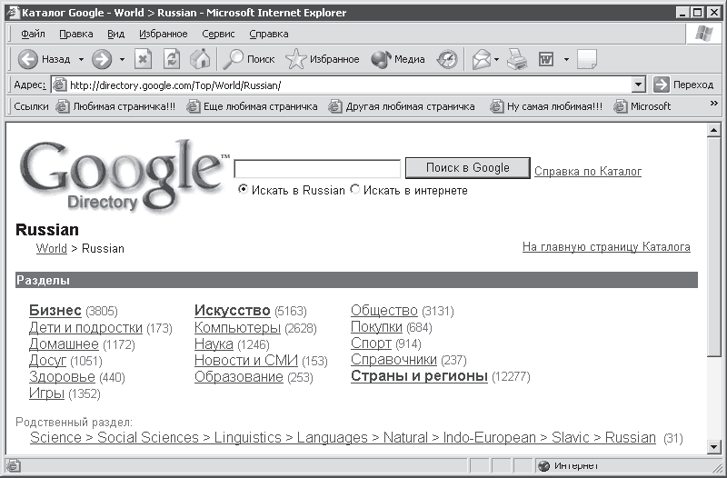Expand the Назад back history dropdown arrow
Viewport: 727px width, 478px height.
click(81, 59)
